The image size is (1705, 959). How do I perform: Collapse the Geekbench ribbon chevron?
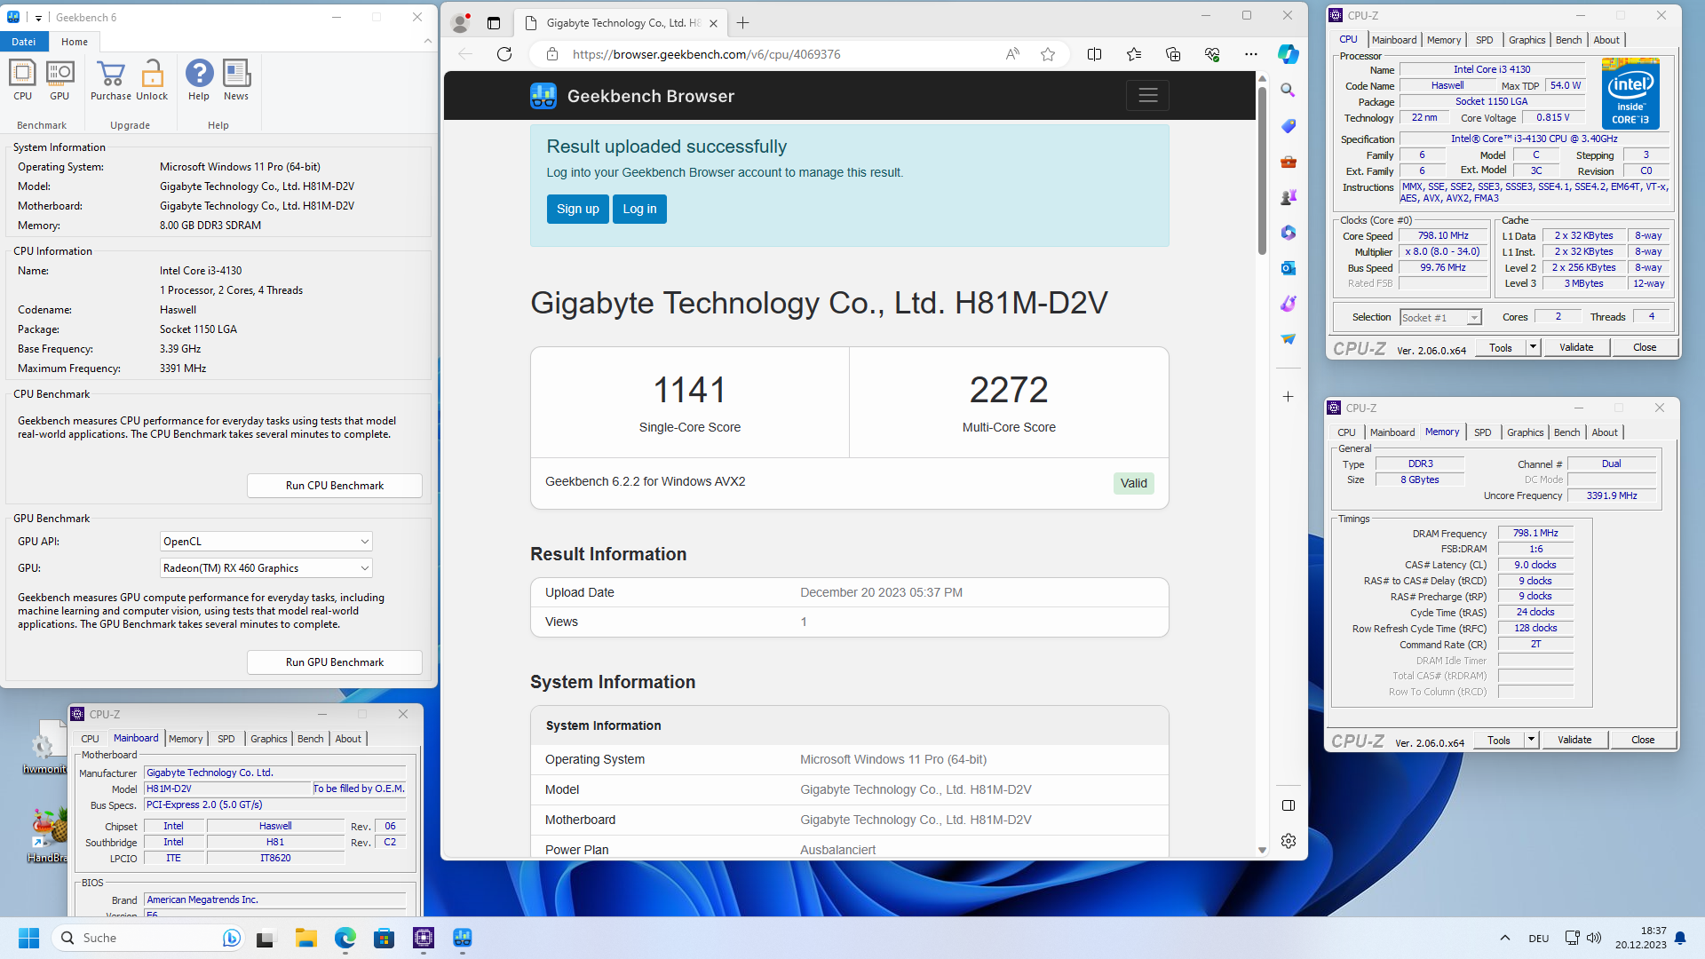428,41
